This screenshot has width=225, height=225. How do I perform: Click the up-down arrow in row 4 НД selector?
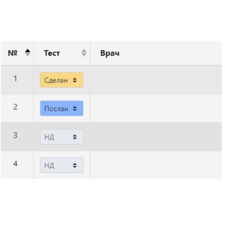75,165
